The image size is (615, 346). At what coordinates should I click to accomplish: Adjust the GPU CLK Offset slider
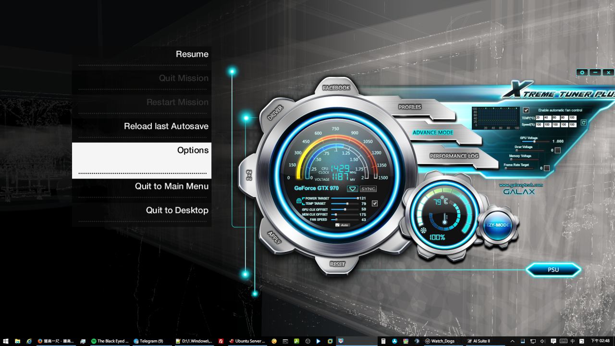click(345, 210)
